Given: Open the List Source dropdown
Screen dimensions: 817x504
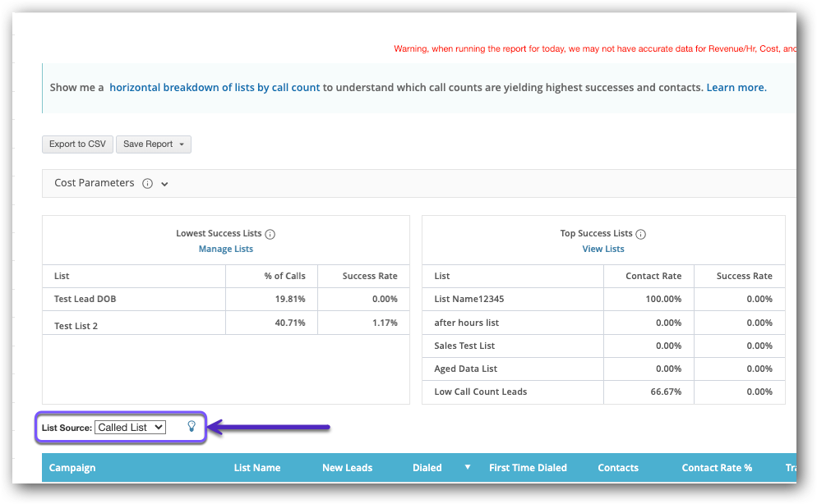Looking at the screenshot, I should point(131,427).
